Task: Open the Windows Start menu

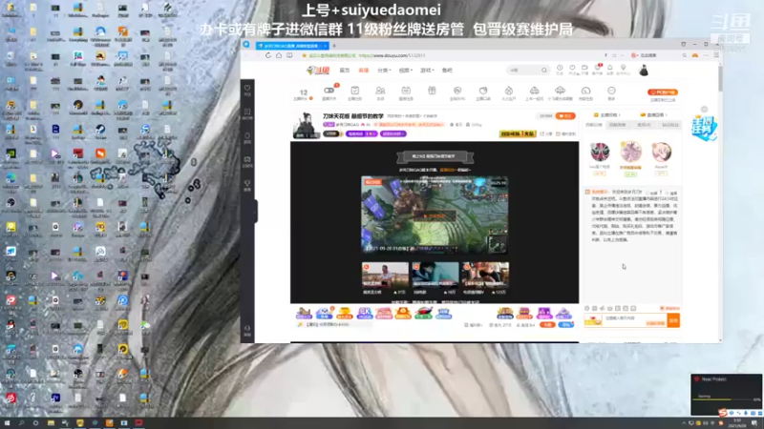Action: click(x=7, y=423)
